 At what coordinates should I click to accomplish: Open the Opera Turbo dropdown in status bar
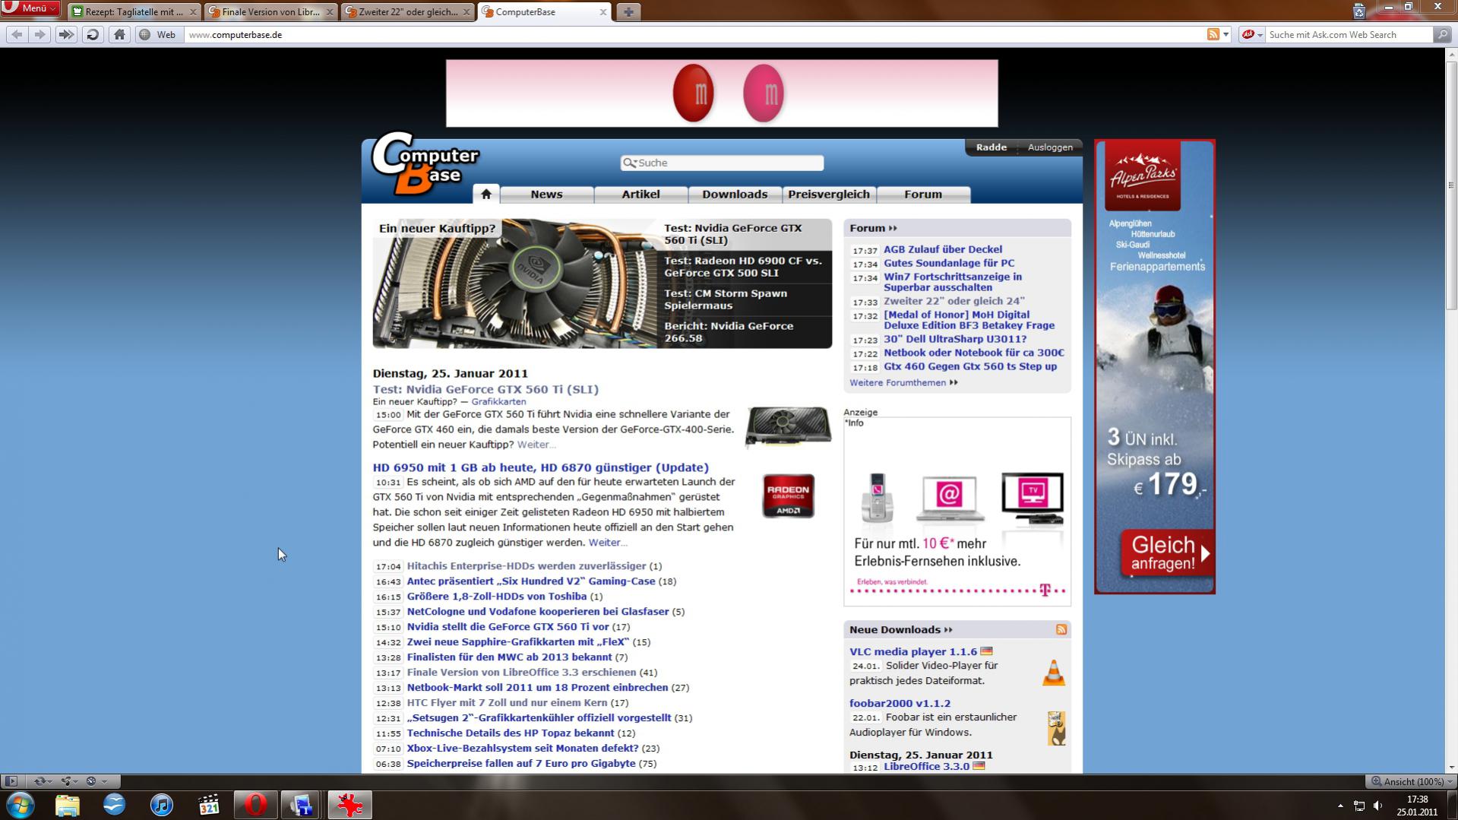96,781
